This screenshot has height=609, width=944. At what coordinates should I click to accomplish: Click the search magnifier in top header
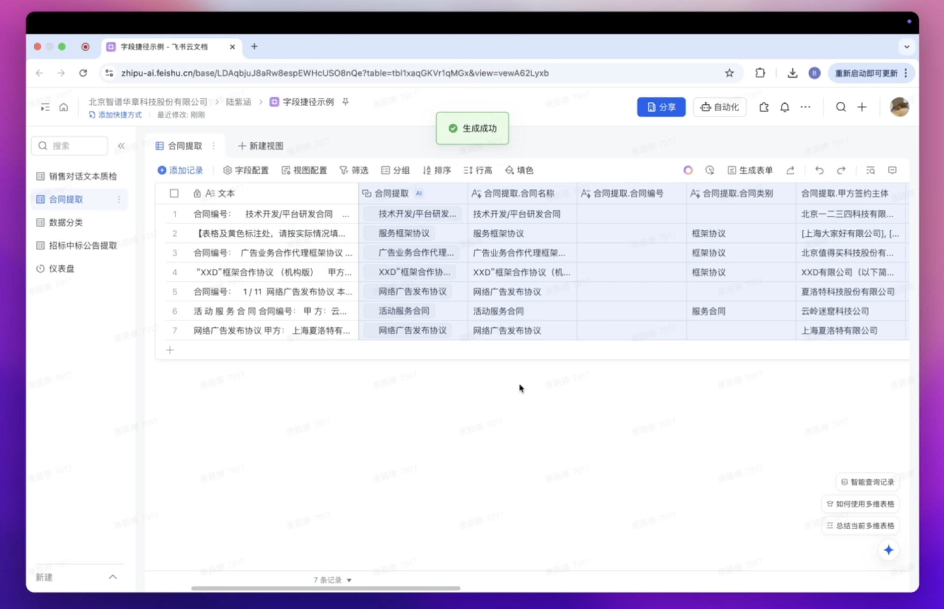click(840, 107)
